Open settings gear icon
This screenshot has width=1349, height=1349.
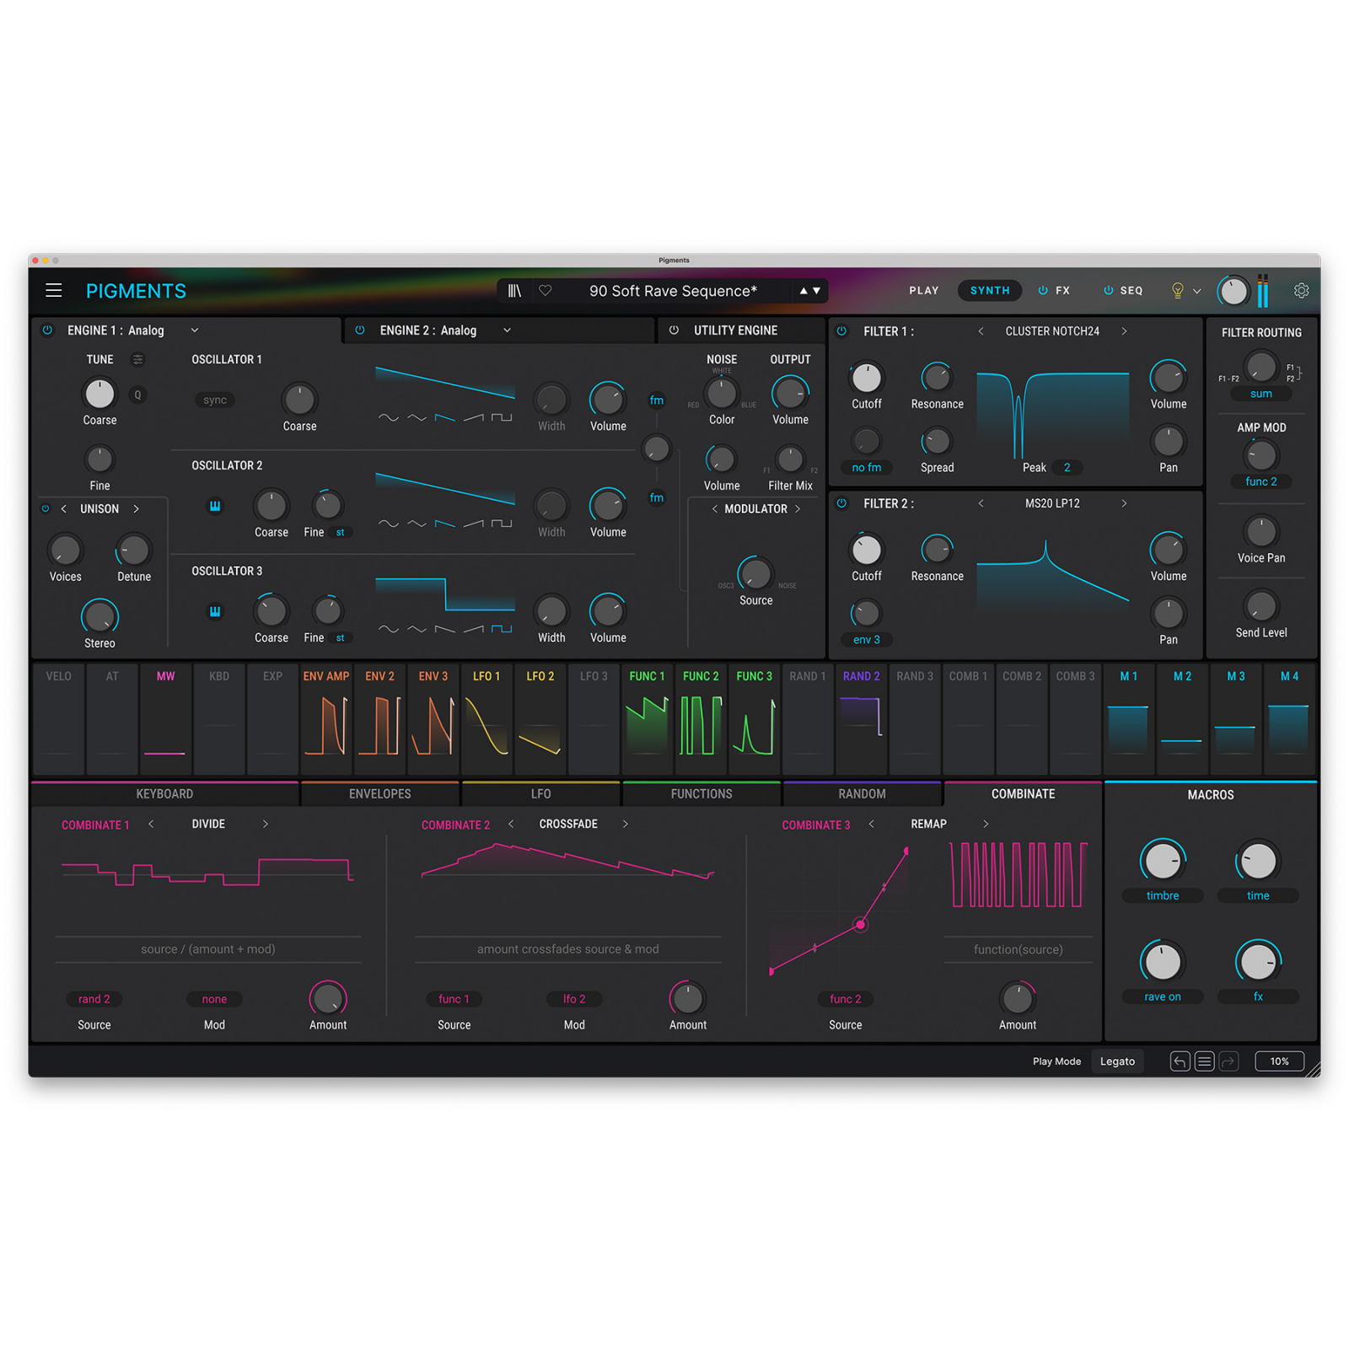(1301, 291)
